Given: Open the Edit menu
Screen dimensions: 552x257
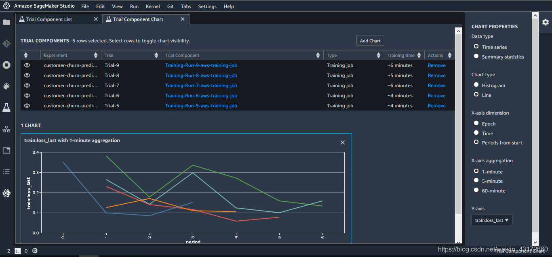Looking at the screenshot, I should [x=101, y=6].
